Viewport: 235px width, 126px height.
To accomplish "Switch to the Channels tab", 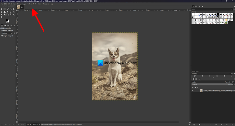I will click(196, 79).
